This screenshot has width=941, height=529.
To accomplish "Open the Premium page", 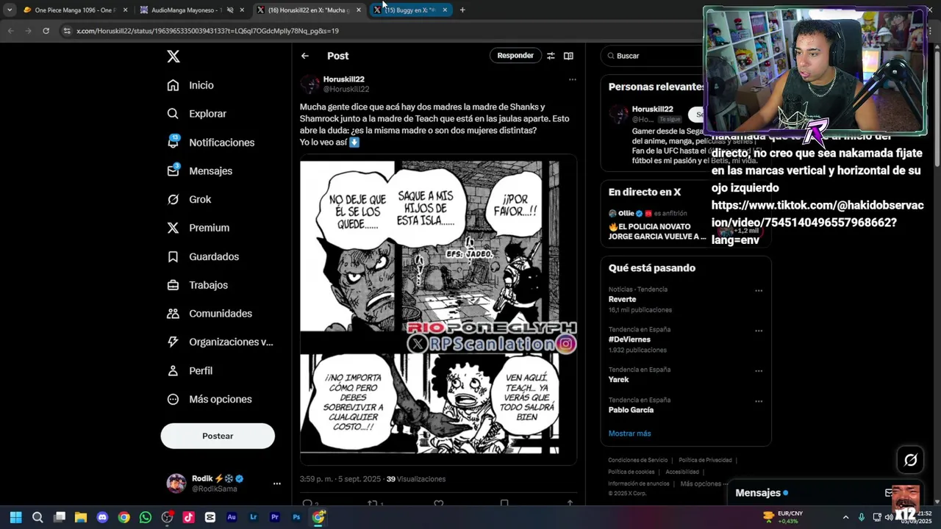I will [198, 228].
